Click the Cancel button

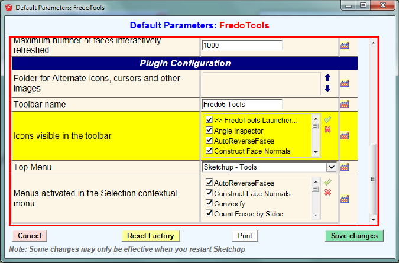[x=30, y=236]
